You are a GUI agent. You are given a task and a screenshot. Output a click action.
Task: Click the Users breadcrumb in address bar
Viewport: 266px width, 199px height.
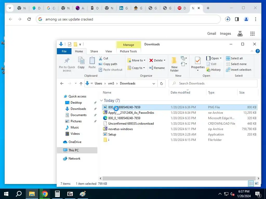(x=98, y=83)
